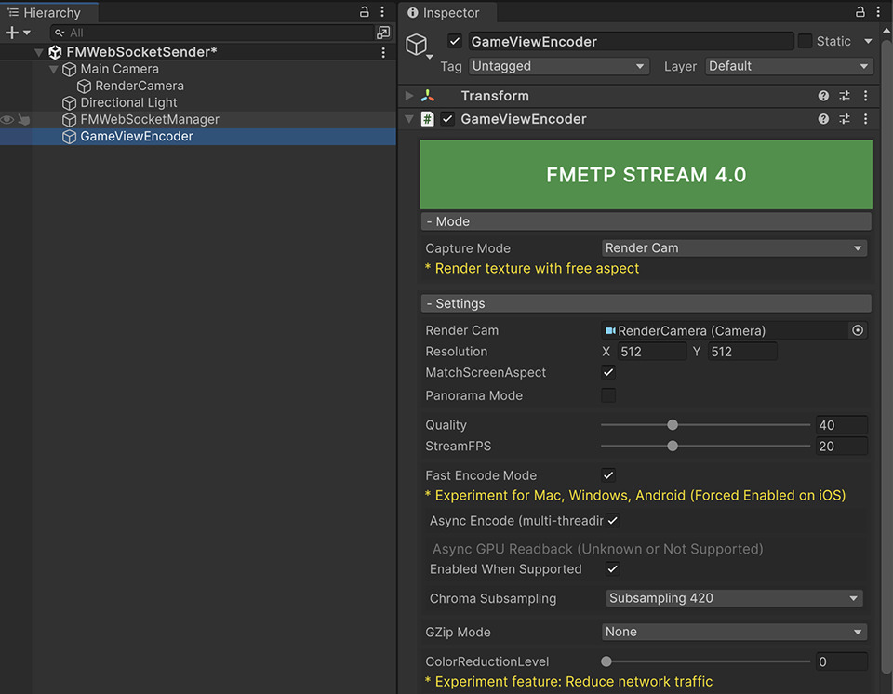Change Chroma Subsampling via its dropdown
893x694 pixels.
click(x=734, y=598)
